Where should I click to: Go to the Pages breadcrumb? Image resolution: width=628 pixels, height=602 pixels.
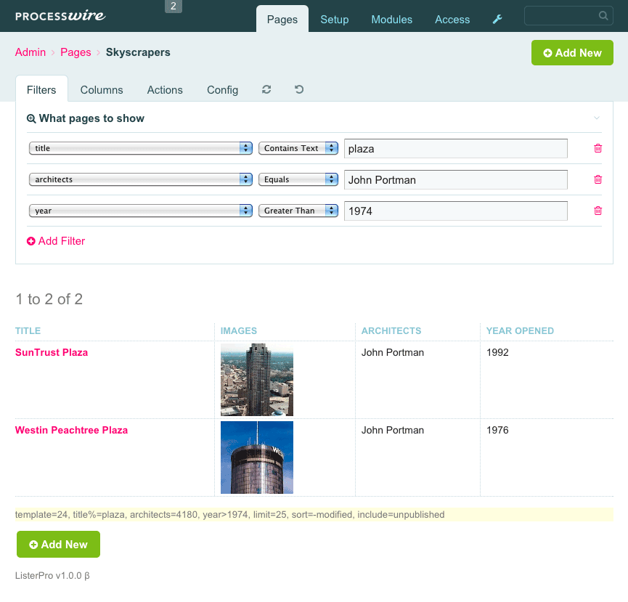click(x=76, y=52)
